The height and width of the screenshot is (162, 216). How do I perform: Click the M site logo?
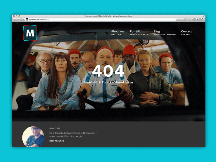30,33
